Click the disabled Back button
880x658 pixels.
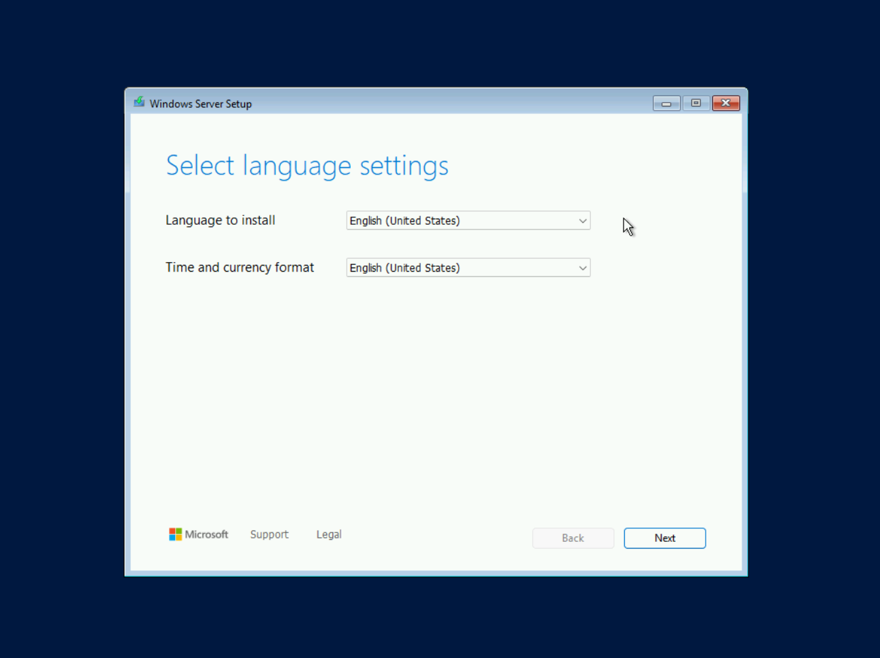573,538
